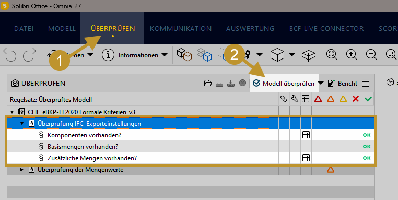Click the section box wireframe icon
398x200 pixels.
309,55
